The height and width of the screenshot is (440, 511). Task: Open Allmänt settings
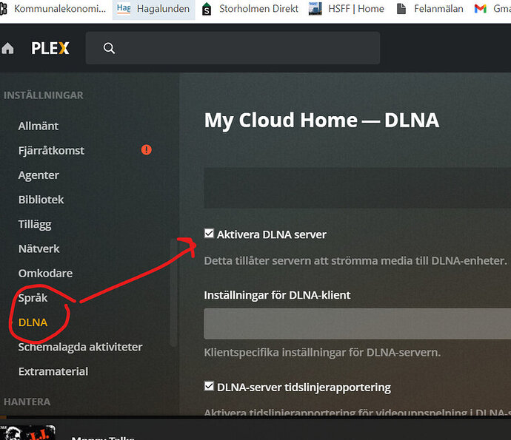(x=38, y=126)
